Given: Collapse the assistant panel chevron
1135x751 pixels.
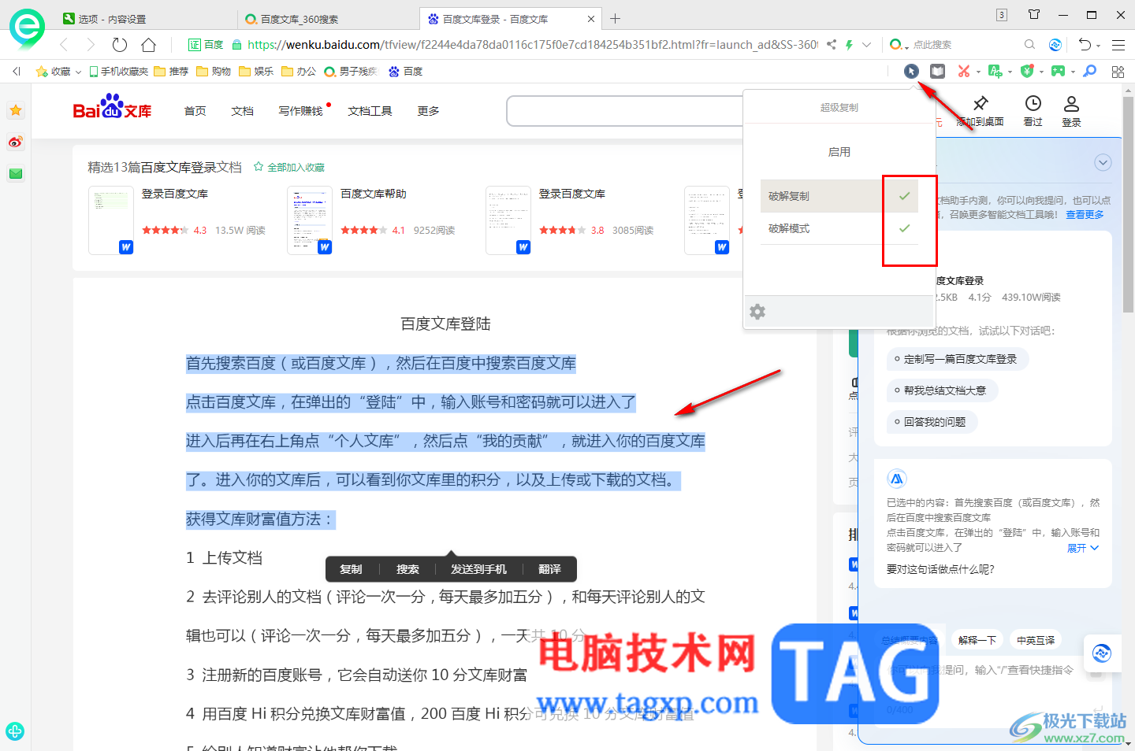Looking at the screenshot, I should [1103, 163].
